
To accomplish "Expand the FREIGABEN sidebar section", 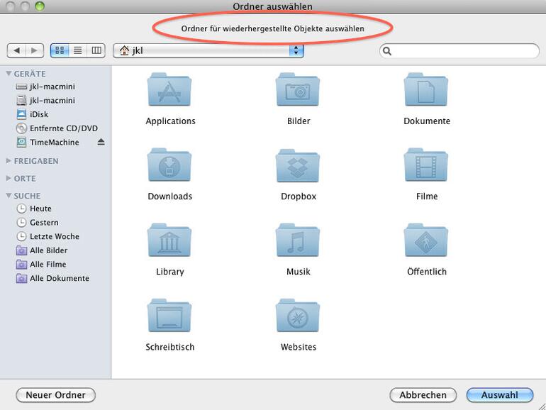I will 9,160.
